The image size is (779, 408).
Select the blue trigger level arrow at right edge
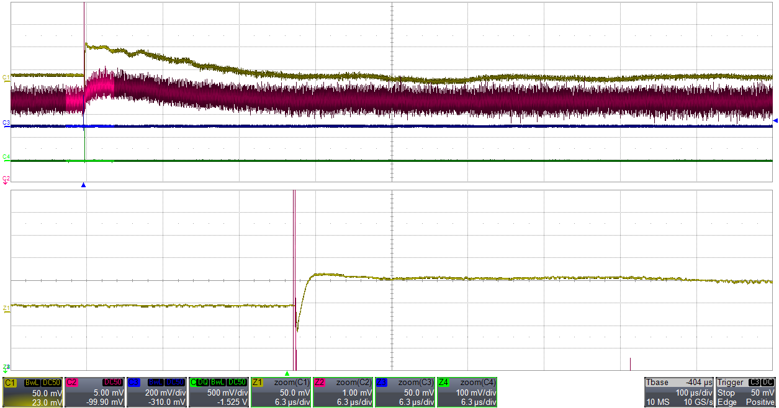pos(775,120)
